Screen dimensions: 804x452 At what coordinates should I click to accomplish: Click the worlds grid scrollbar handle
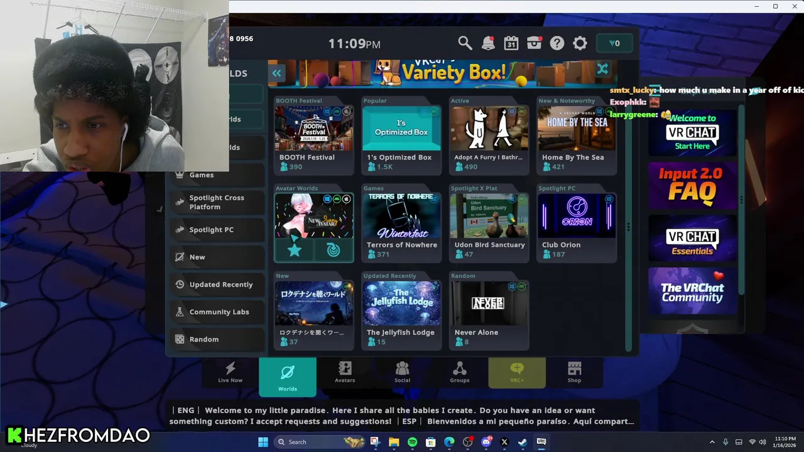[x=627, y=226]
